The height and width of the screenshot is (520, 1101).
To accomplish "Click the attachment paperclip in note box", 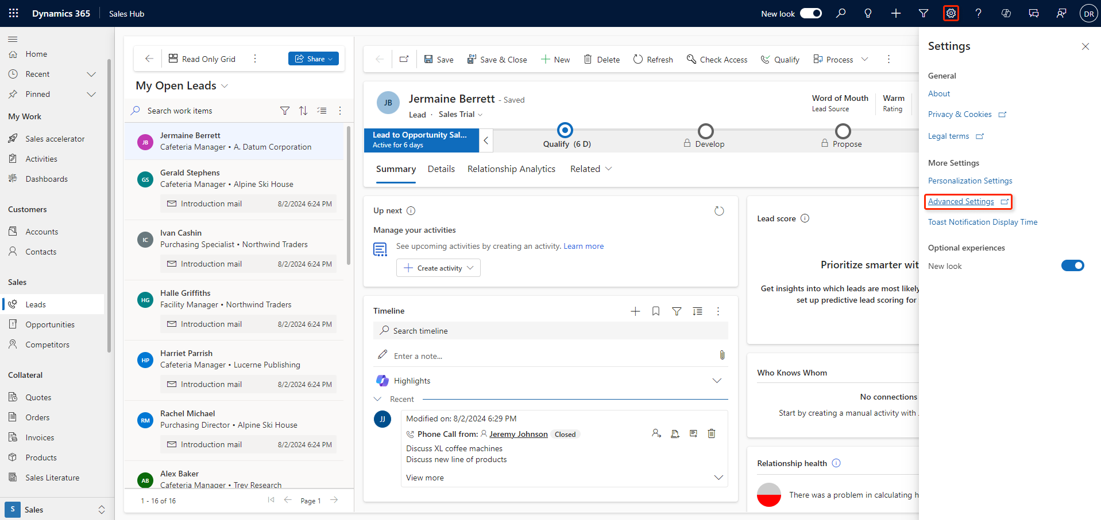I will point(722,355).
